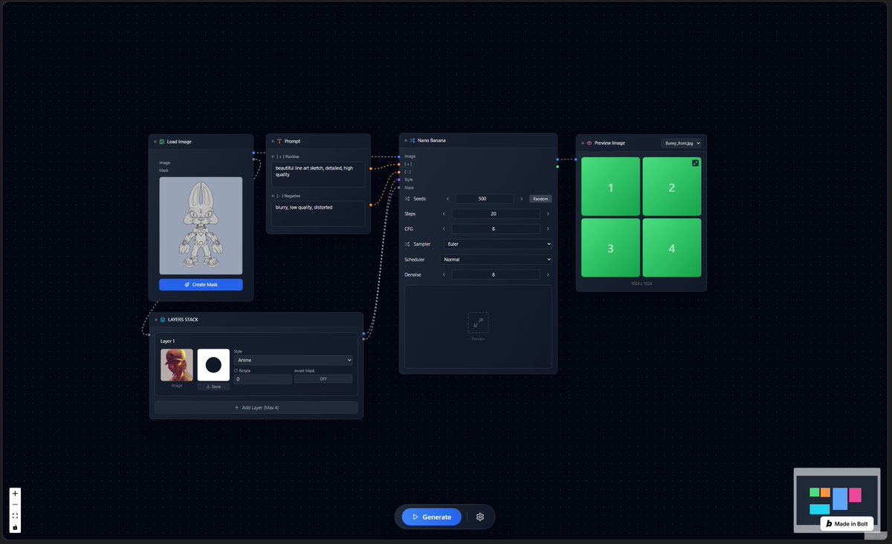
Task: Toggle the Preview Image node status dot
Action: pos(583,142)
